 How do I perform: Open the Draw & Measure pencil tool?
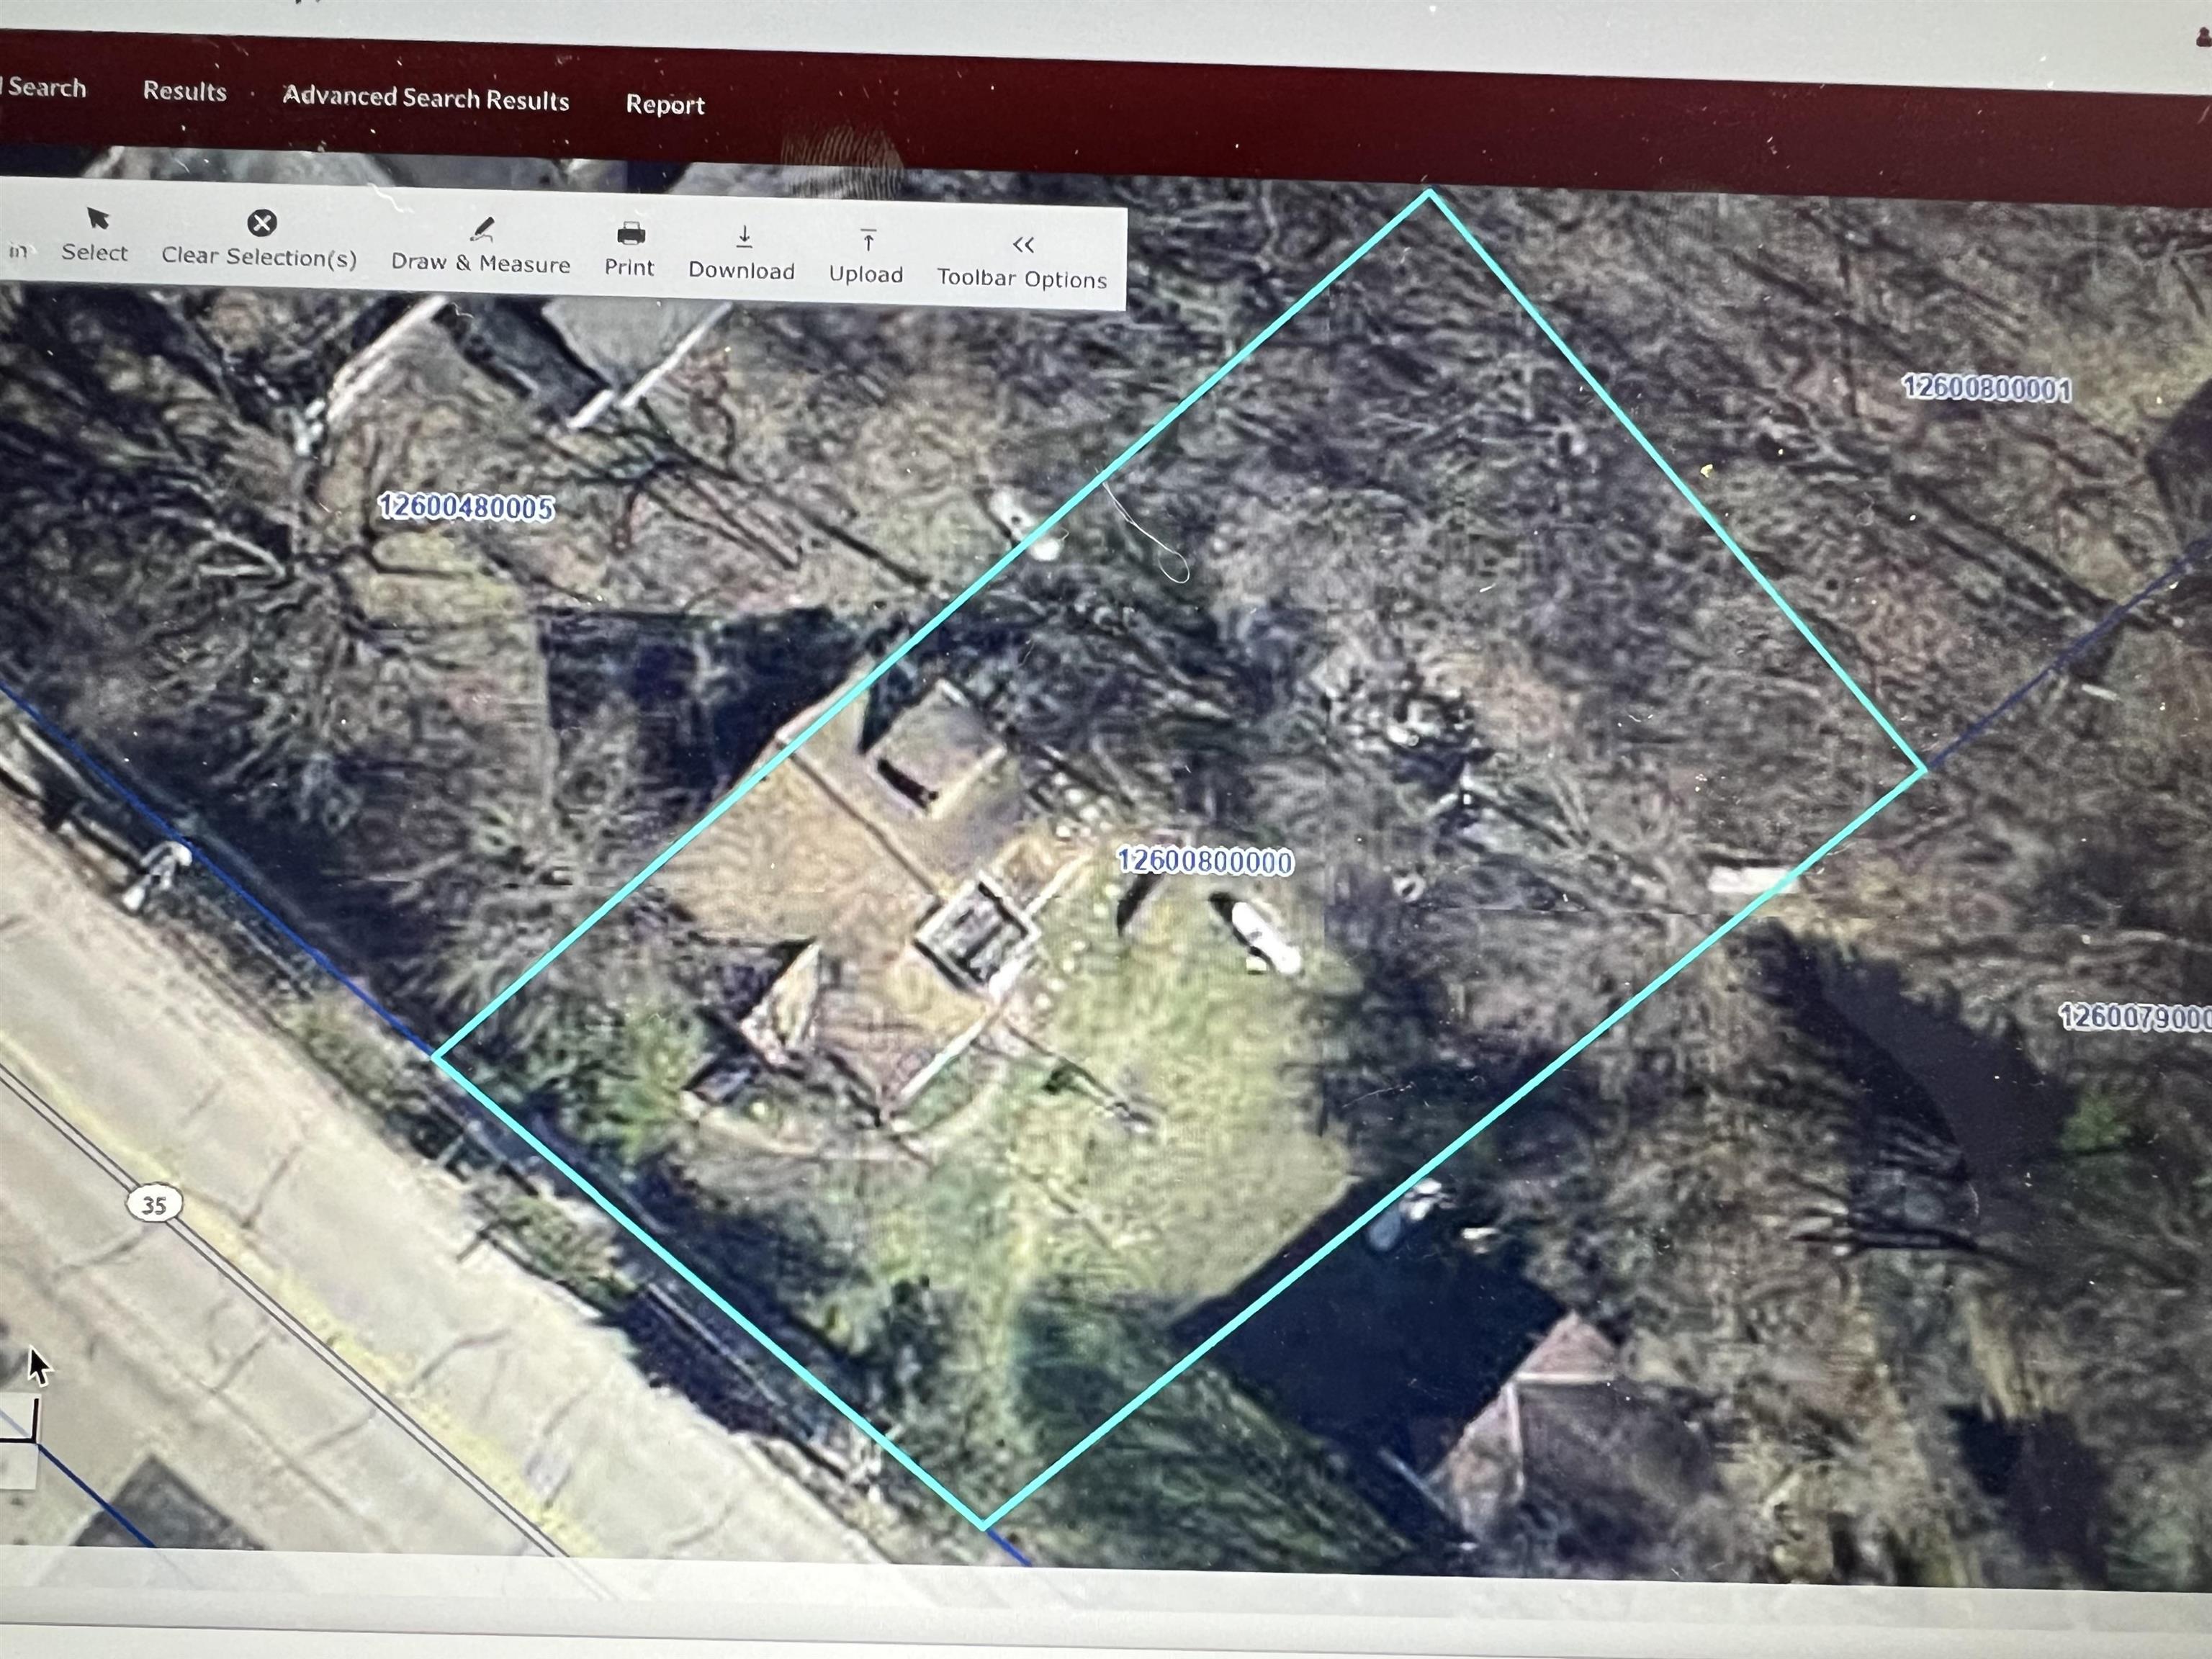click(x=483, y=230)
